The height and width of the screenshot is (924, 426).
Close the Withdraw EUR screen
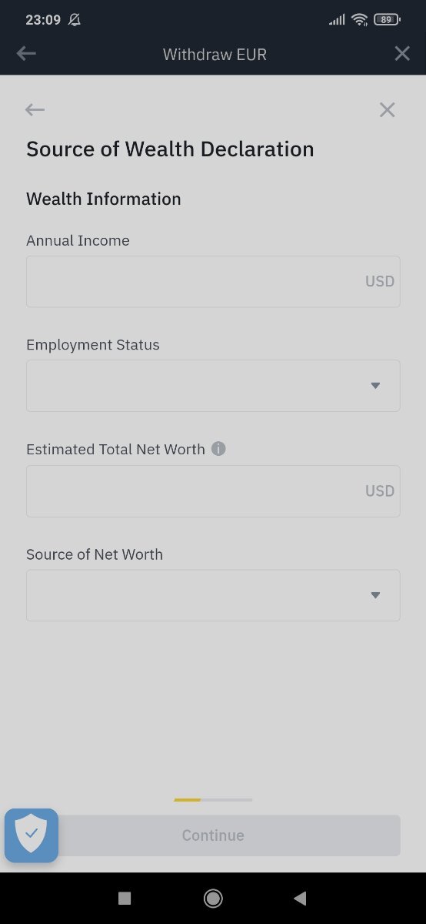[402, 53]
